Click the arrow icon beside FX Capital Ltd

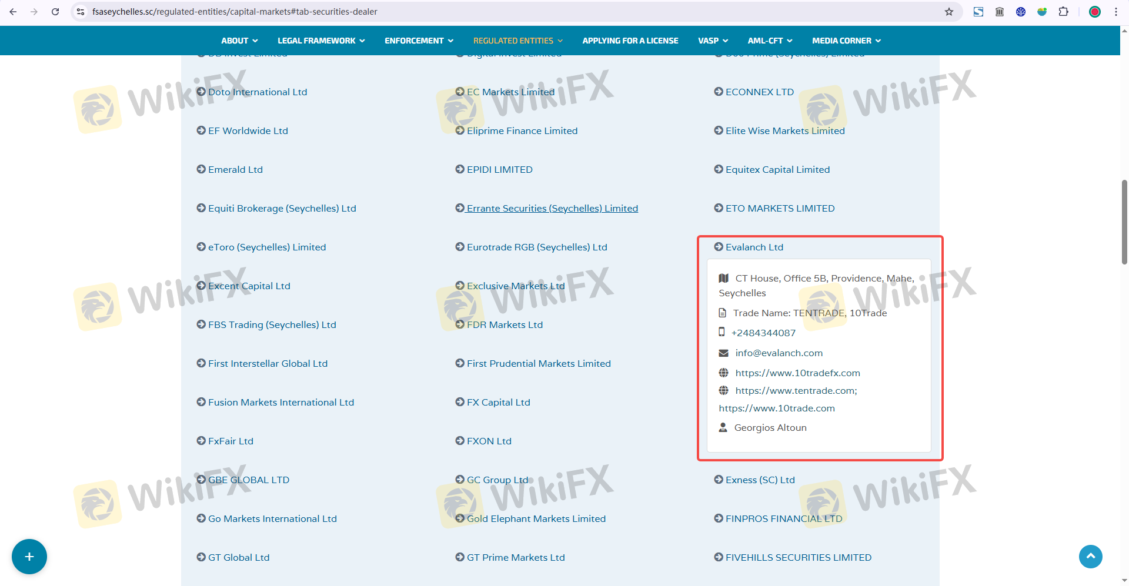coord(460,402)
